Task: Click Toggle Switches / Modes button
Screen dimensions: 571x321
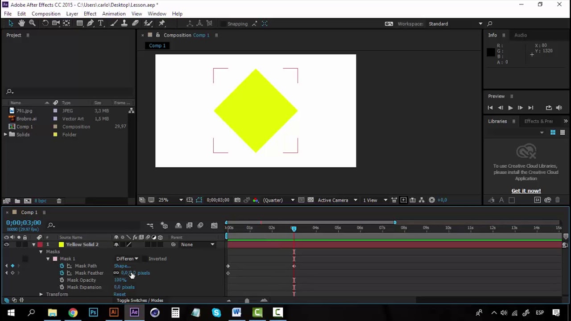Action: point(140,300)
